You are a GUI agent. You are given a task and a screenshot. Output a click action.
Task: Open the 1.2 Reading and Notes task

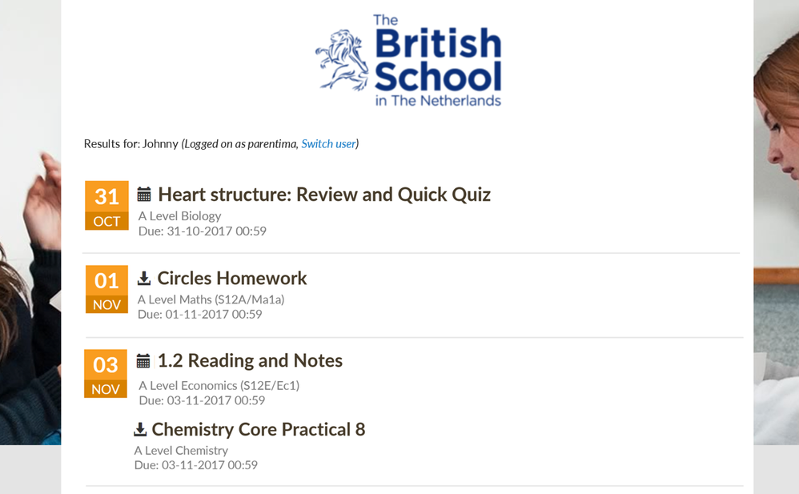(250, 361)
